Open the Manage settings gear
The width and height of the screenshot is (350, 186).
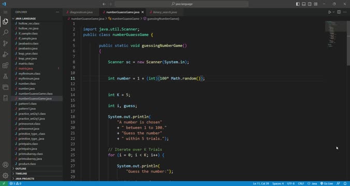click(x=5, y=176)
